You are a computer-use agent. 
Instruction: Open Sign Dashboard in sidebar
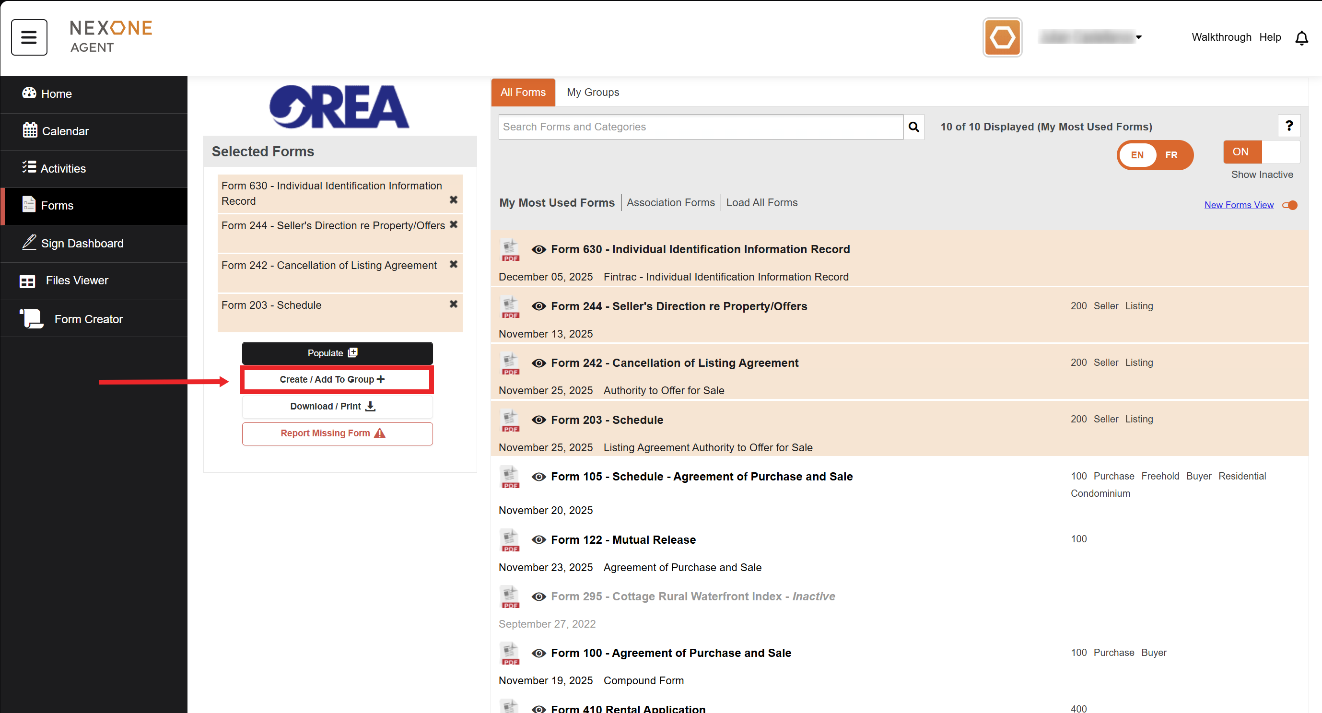click(82, 244)
